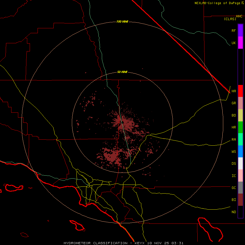The image size is (245, 245).
Task: Click the red HA color swatch
Action: point(240,91)
